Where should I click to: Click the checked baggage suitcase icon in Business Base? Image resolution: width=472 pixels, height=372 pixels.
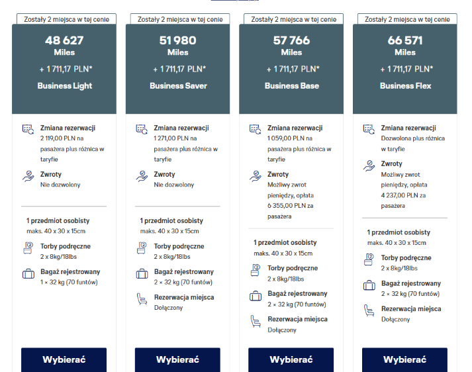(x=256, y=296)
